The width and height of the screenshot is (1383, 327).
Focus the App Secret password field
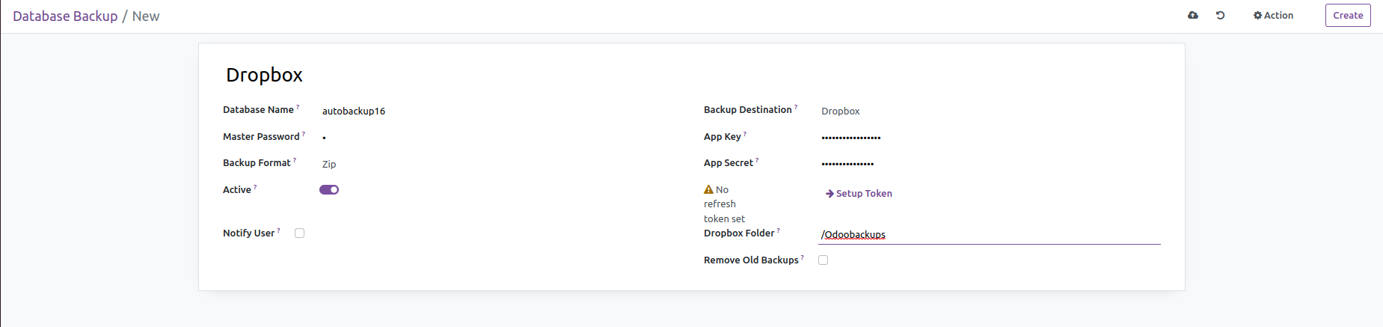(x=987, y=164)
